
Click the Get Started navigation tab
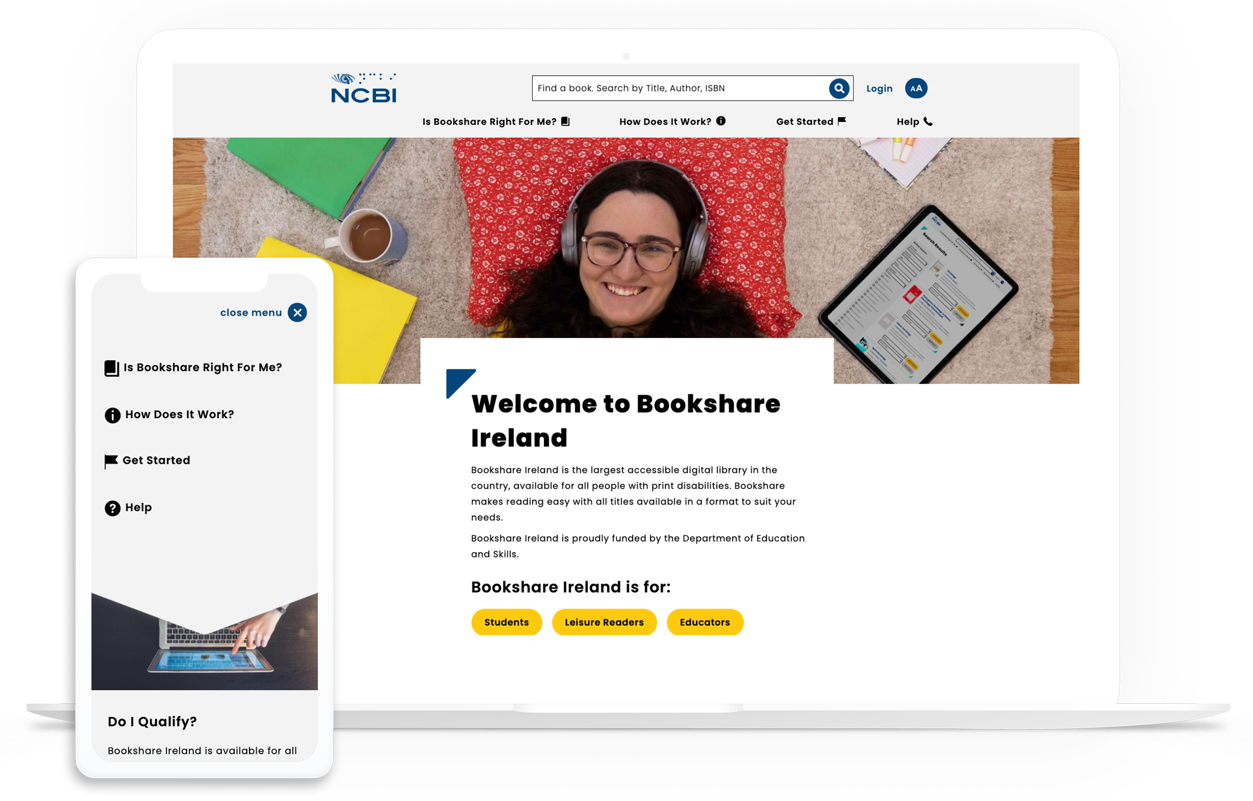pyautogui.click(x=809, y=120)
